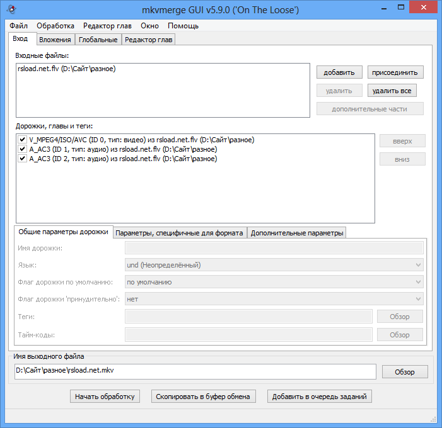Open Параметры, специфичные для формата tab
The width and height of the screenshot is (442, 428).
(180, 233)
